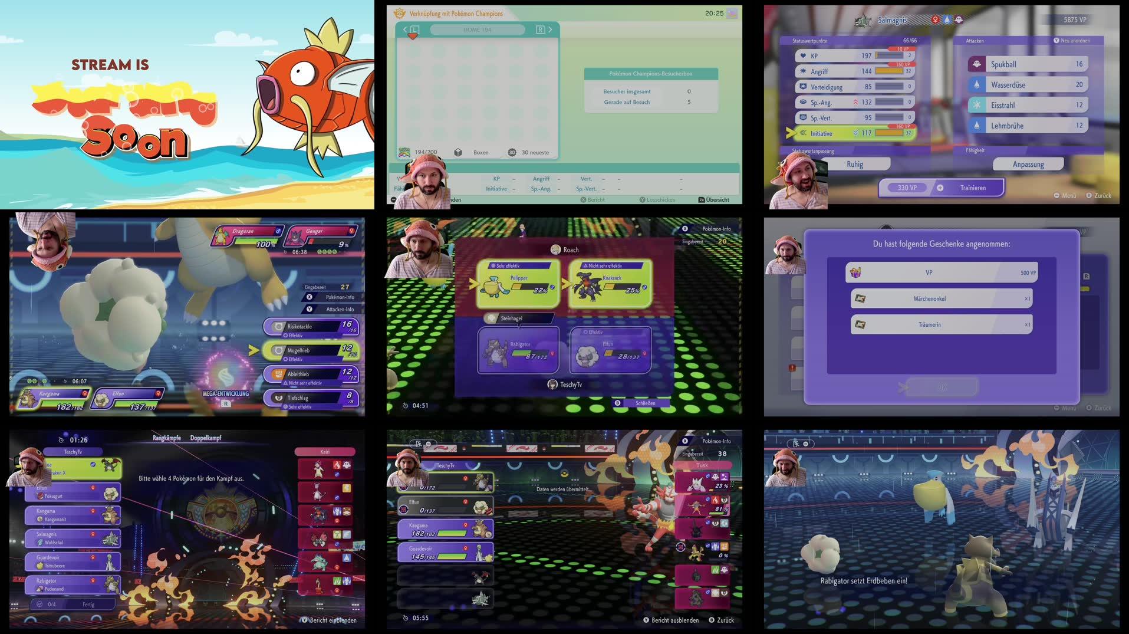Image resolution: width=1129 pixels, height=634 pixels.
Task: Pick Salmagnis with Wahlschal for battle
Action: click(73, 538)
